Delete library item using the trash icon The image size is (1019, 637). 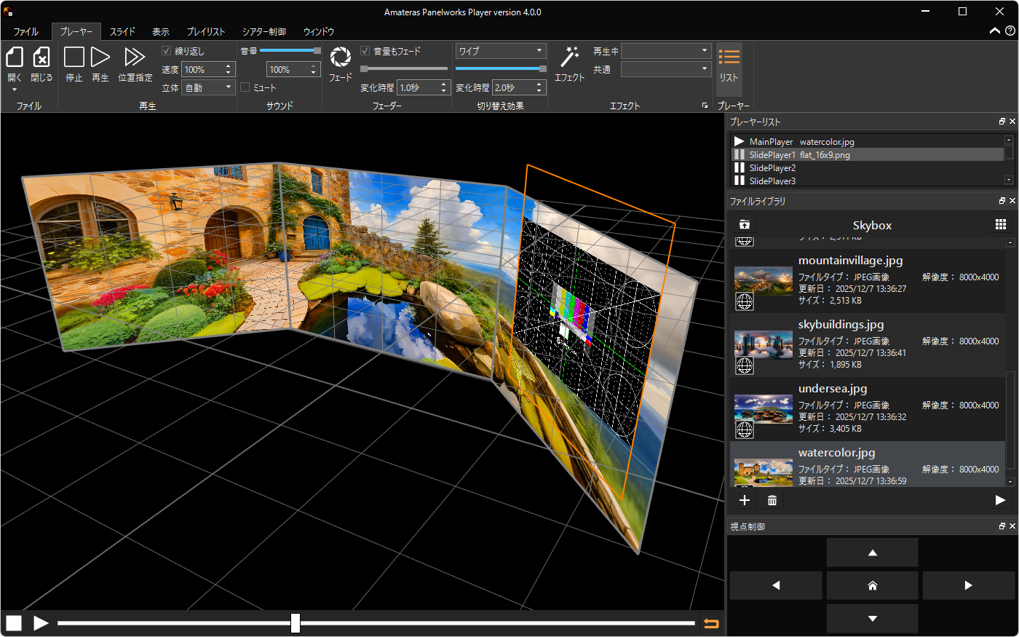772,500
